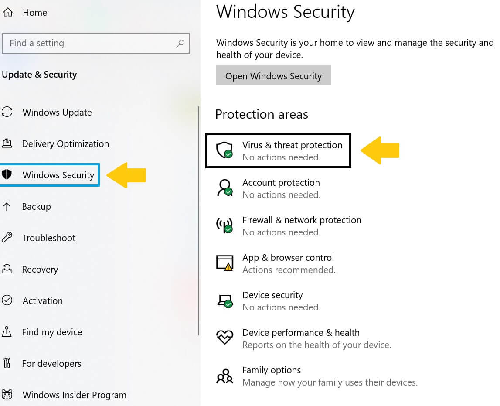Select Activation in the navigation pane
Image resolution: width=500 pixels, height=406 pixels.
point(42,300)
